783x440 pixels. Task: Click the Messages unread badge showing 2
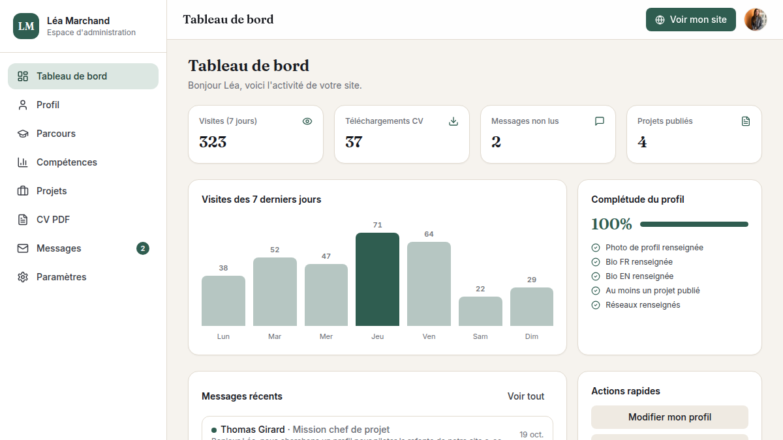coord(143,248)
